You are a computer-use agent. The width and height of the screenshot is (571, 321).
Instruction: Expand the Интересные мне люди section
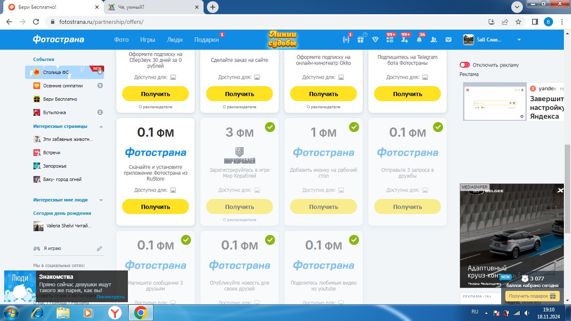click(101, 200)
